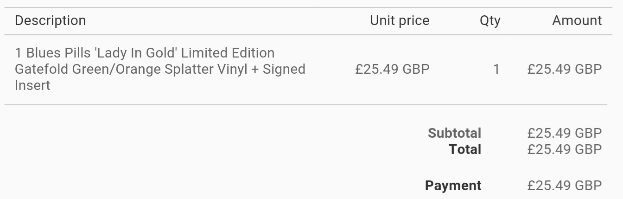Select the Subtotal amount value

pyautogui.click(x=564, y=133)
